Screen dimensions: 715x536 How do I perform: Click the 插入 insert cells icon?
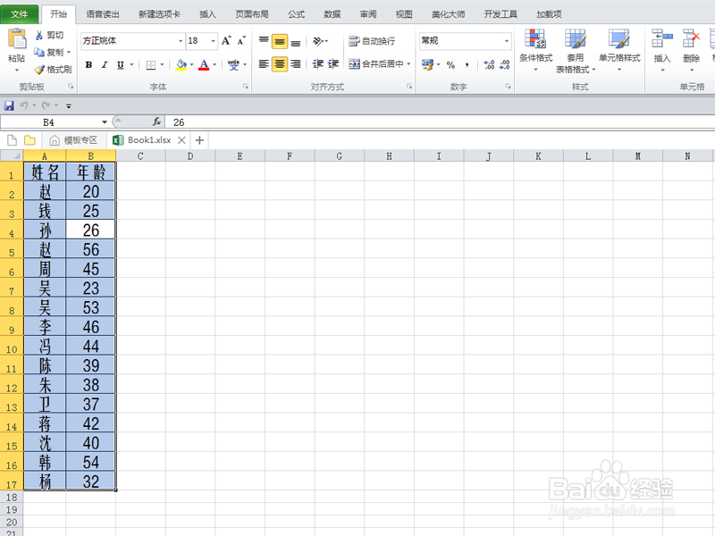[x=662, y=38]
